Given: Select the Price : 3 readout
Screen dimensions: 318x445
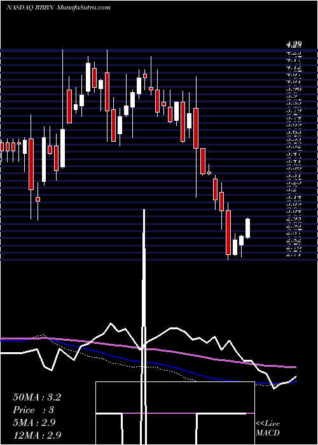Looking at the screenshot, I should point(33,410).
